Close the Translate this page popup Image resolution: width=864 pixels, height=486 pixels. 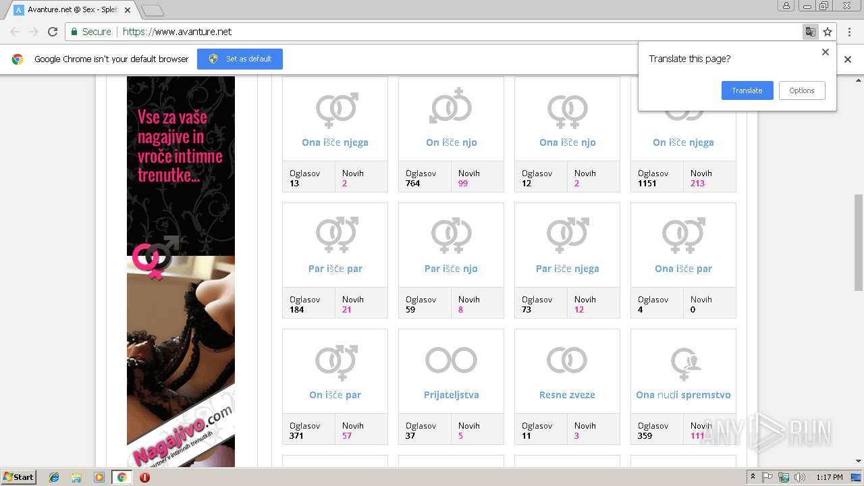click(825, 52)
